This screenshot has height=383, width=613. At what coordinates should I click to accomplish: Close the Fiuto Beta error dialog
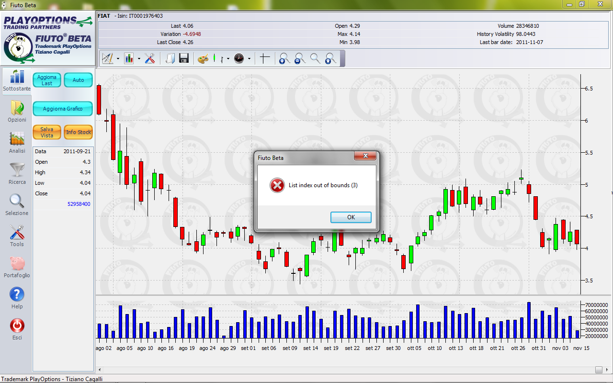click(x=364, y=156)
